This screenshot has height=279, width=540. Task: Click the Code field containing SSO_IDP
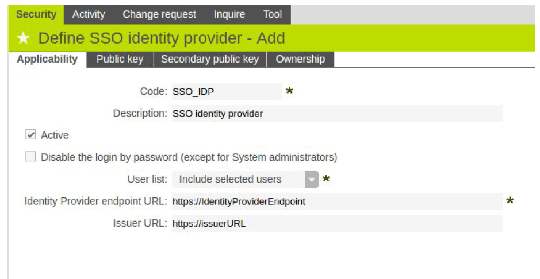(226, 92)
